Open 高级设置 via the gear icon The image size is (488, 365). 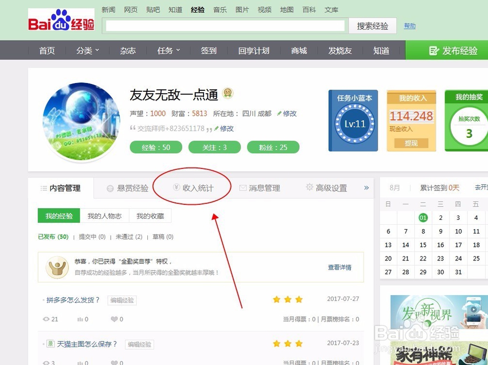(309, 187)
